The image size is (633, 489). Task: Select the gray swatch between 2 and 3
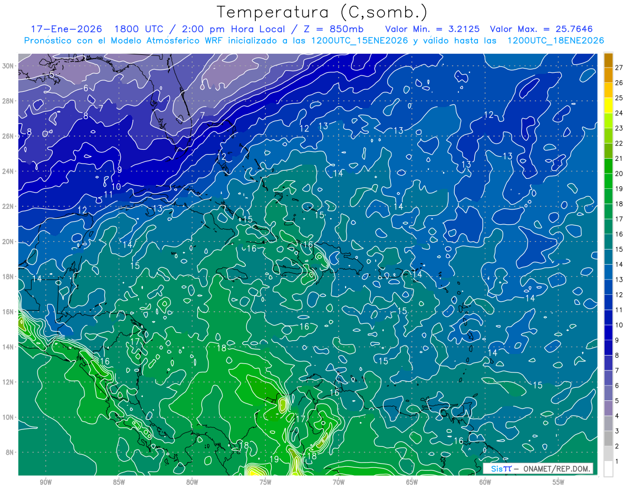pos(608,438)
